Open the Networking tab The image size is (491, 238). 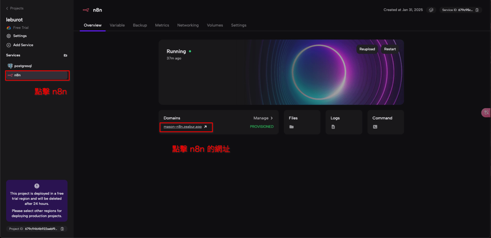click(x=188, y=25)
